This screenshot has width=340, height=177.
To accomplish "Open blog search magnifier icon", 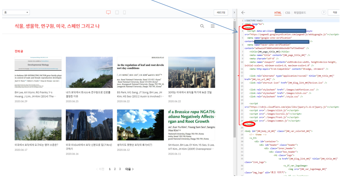I will pos(202,26).
